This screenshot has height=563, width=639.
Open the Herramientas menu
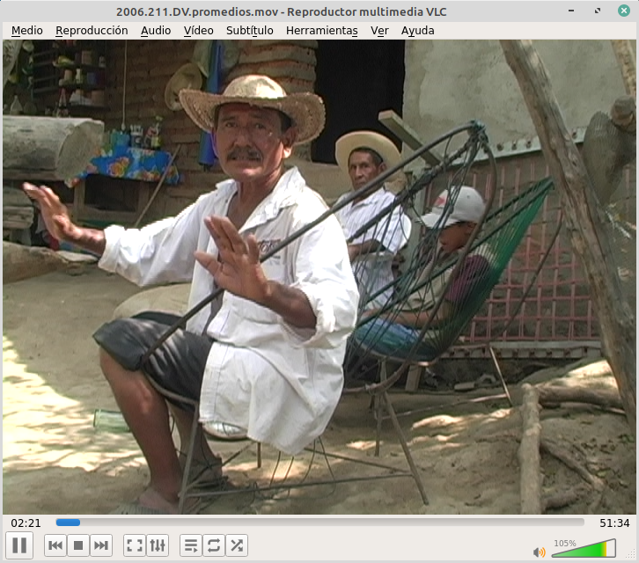click(x=322, y=30)
